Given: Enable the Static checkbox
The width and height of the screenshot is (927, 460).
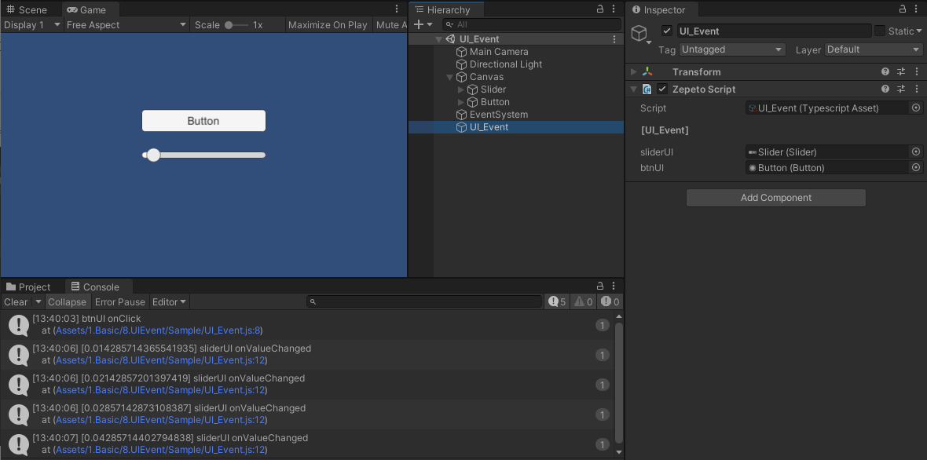Looking at the screenshot, I should 880,31.
